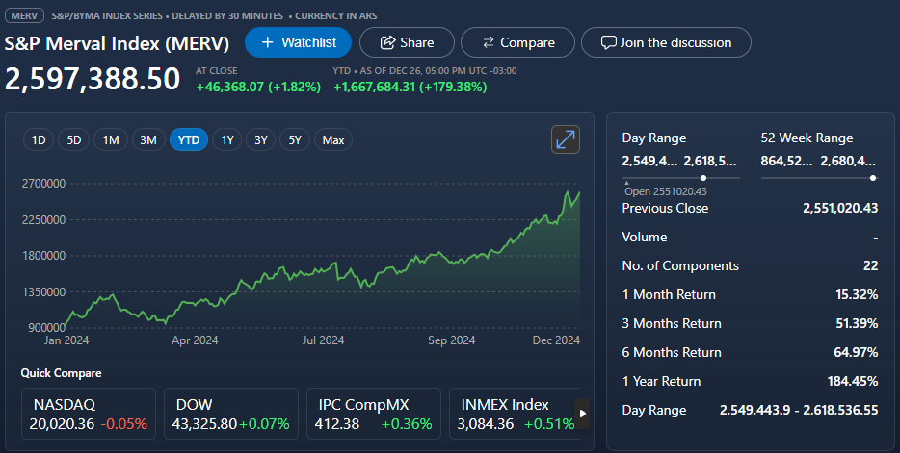Image resolution: width=900 pixels, height=453 pixels.
Task: Open NASDAQ quick compare card
Action: [88, 414]
